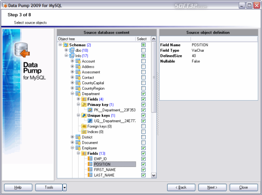
Task: Collapse the Unique keys node
Action: 78,115
